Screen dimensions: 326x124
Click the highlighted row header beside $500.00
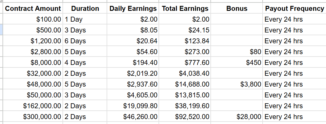[x=1, y=30]
